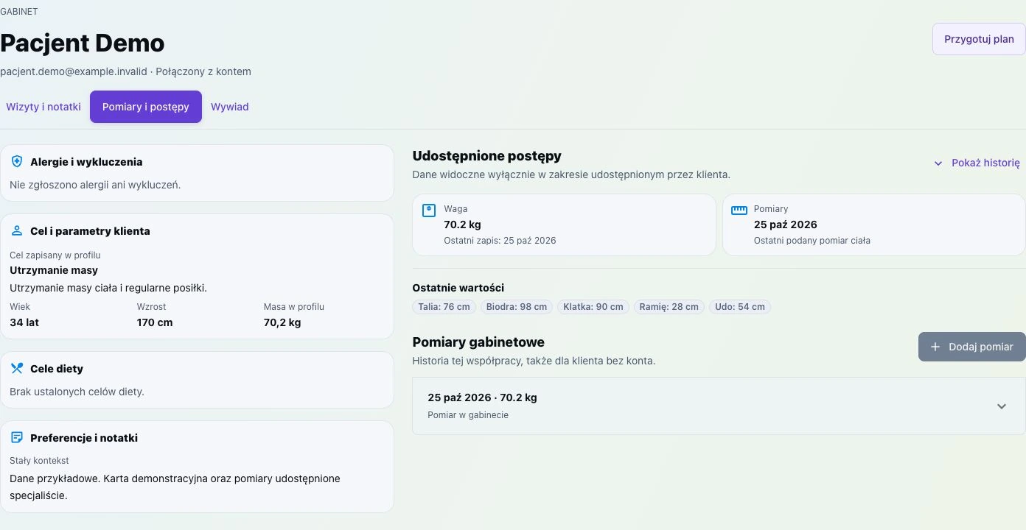Click the Dodaj pomiar button
The image size is (1026, 530).
[972, 347]
